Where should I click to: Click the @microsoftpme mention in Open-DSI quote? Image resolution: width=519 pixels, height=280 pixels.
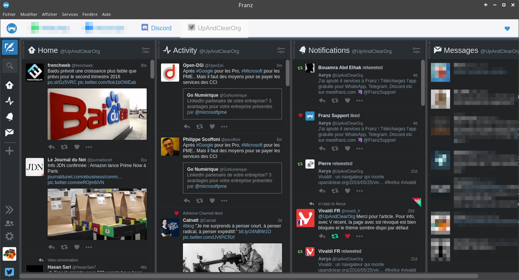(211, 112)
